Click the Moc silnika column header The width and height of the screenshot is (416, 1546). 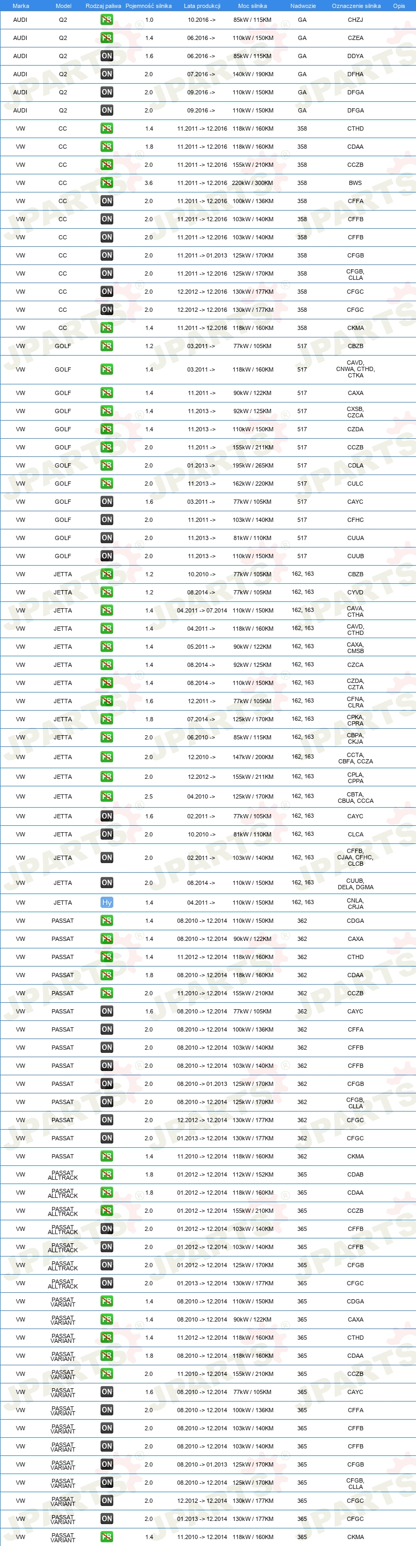point(253,5)
